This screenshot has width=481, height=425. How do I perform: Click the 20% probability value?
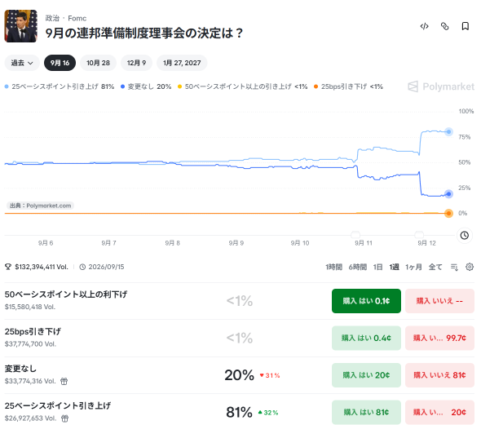click(x=239, y=375)
